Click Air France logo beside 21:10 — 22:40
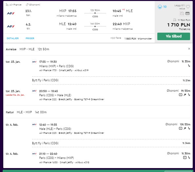 pyautogui.click(x=34, y=154)
